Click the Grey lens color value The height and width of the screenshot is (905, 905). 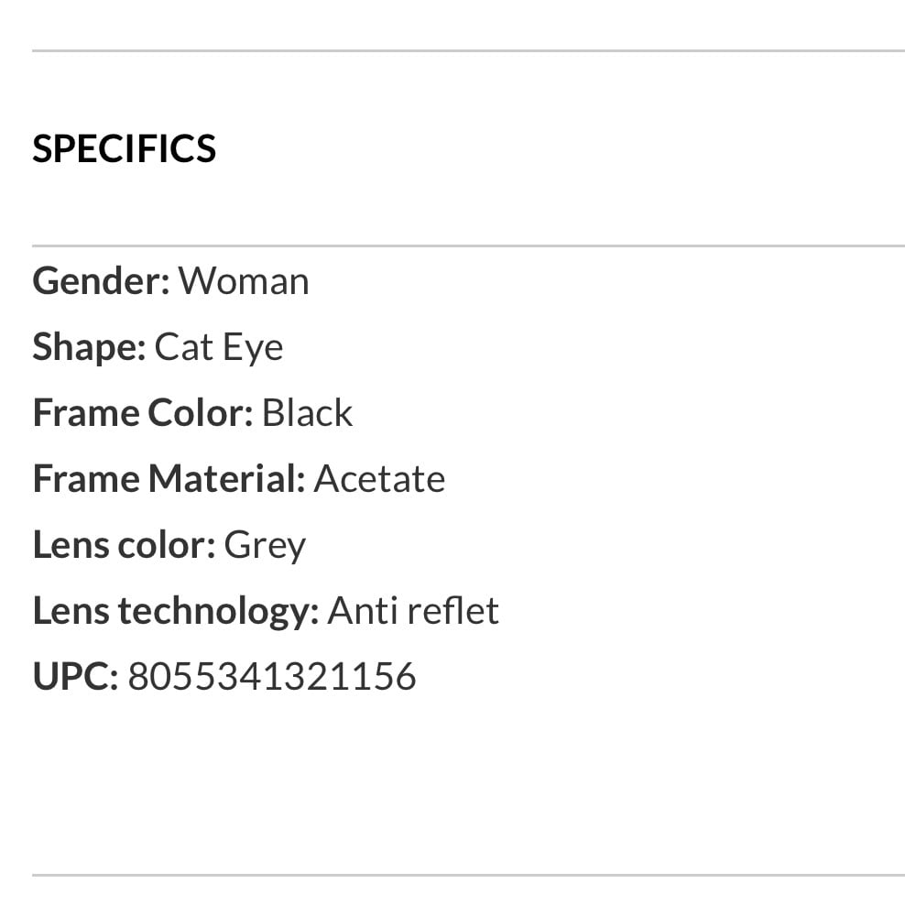265,546
